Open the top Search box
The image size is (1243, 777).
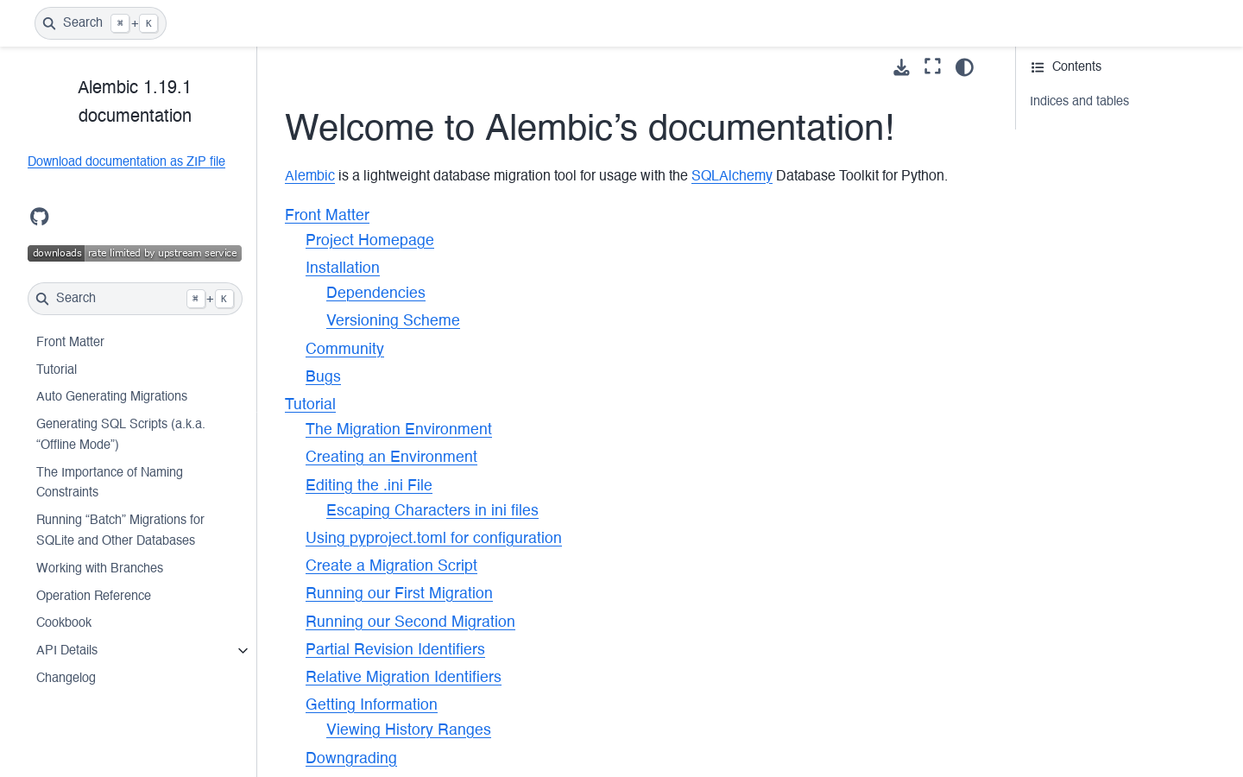(100, 23)
